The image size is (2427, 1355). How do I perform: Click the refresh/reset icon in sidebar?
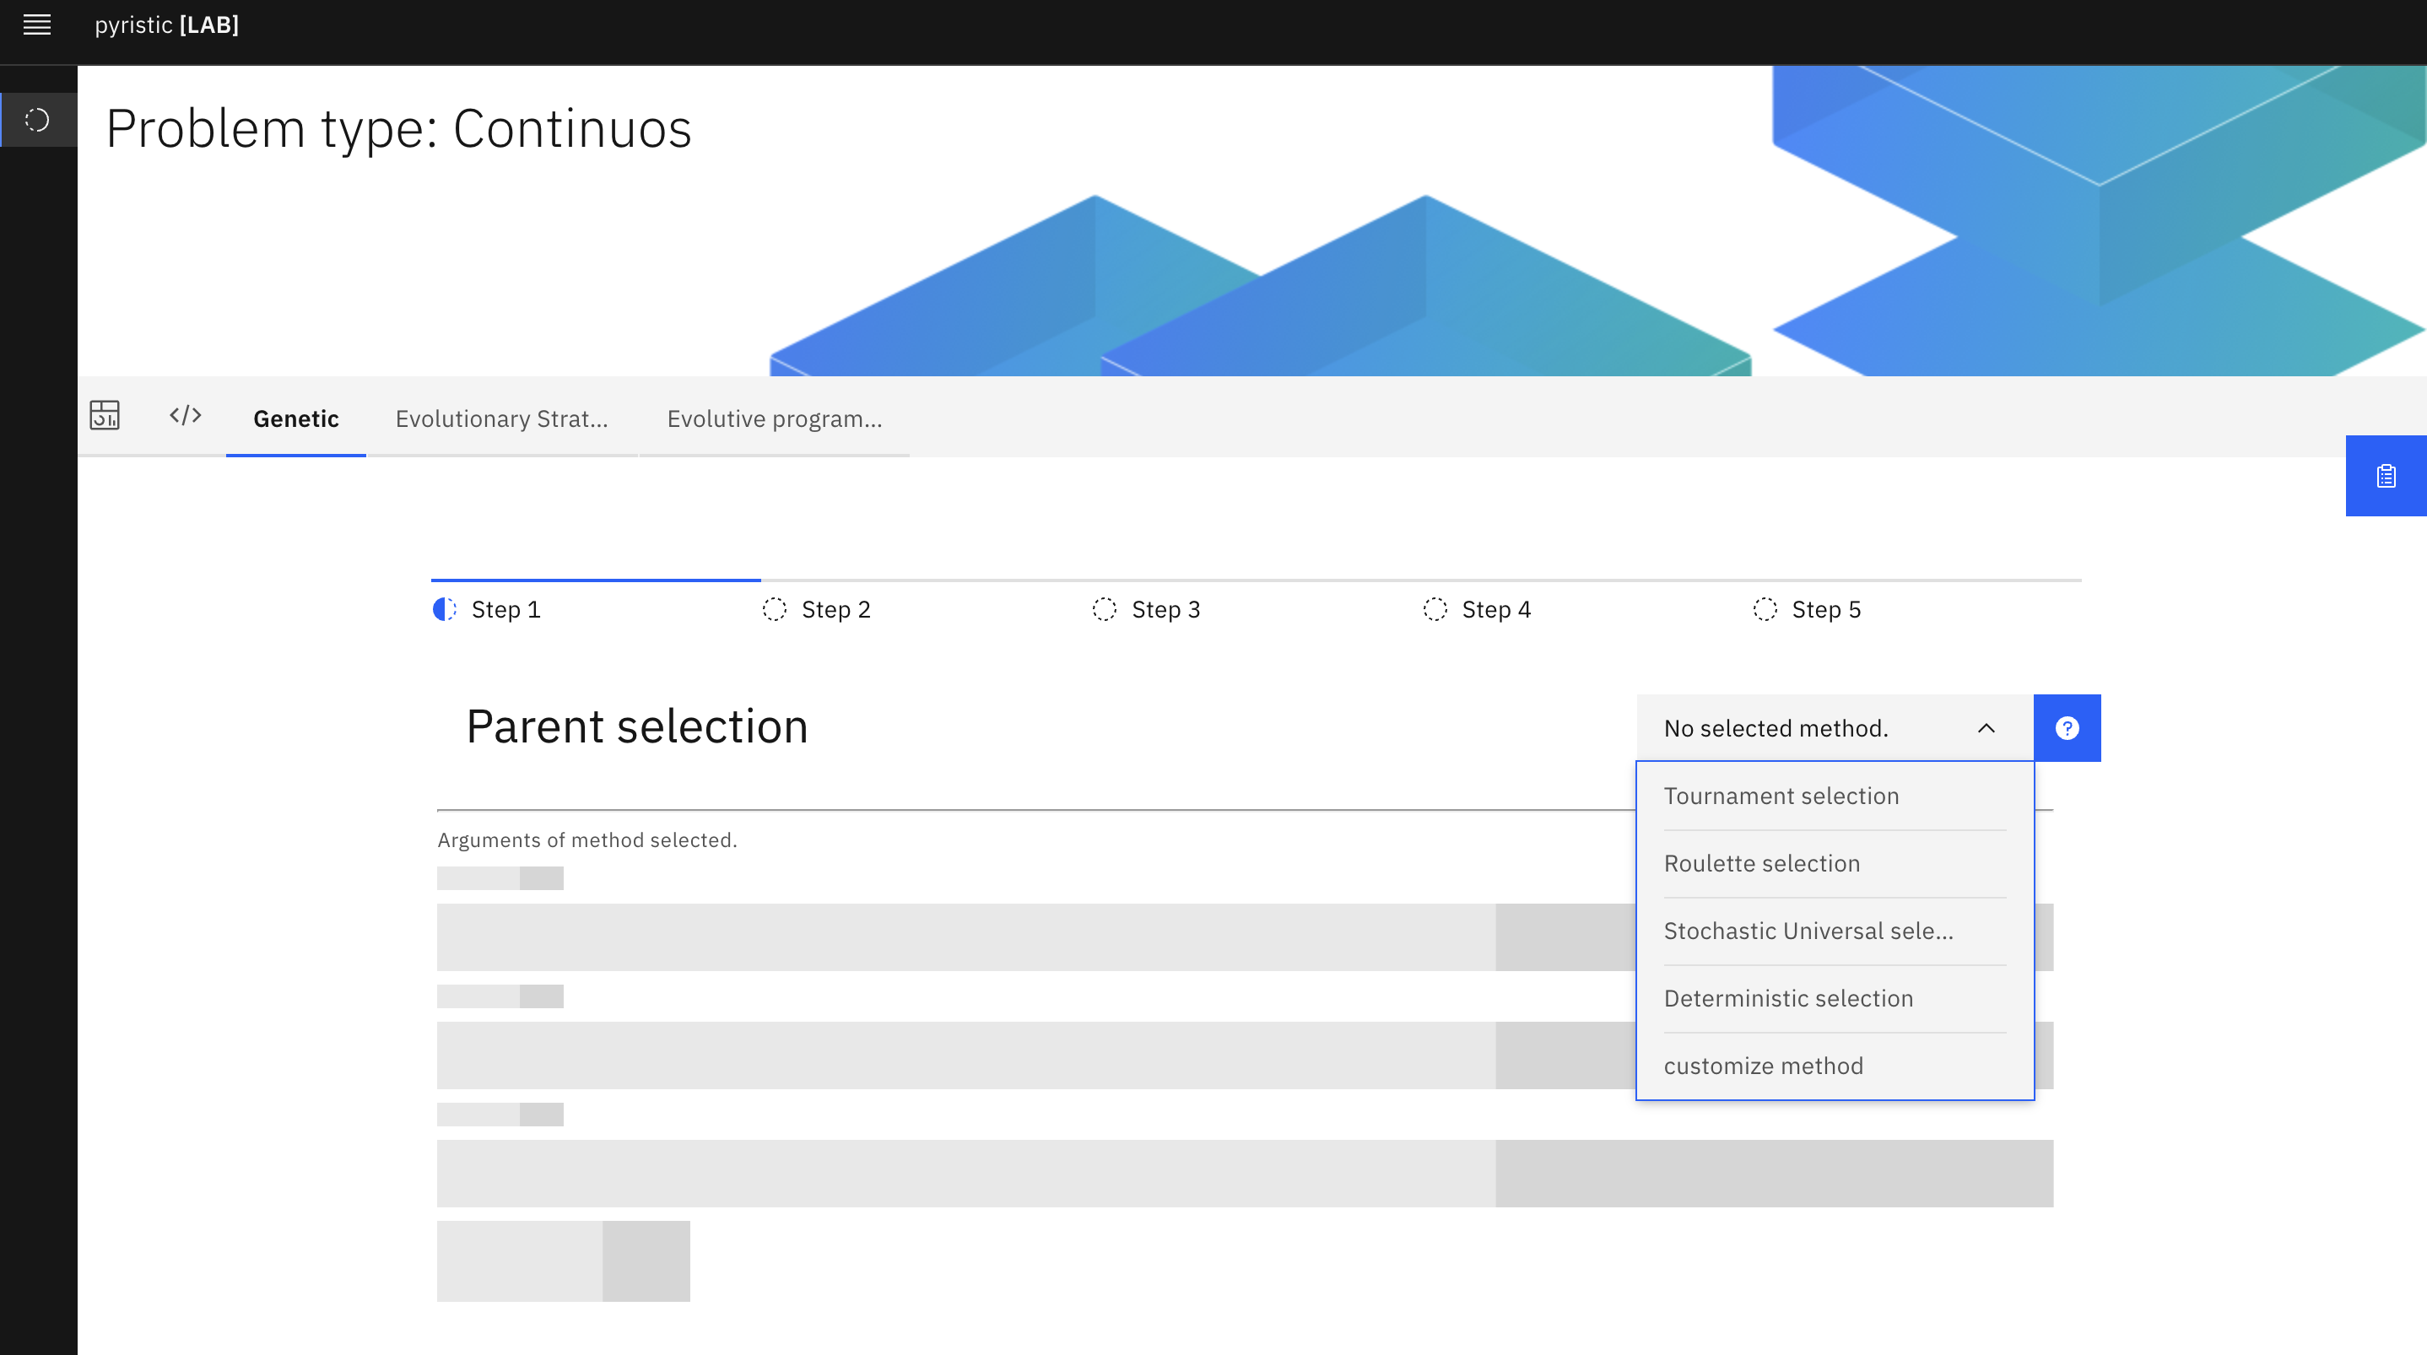coord(38,118)
